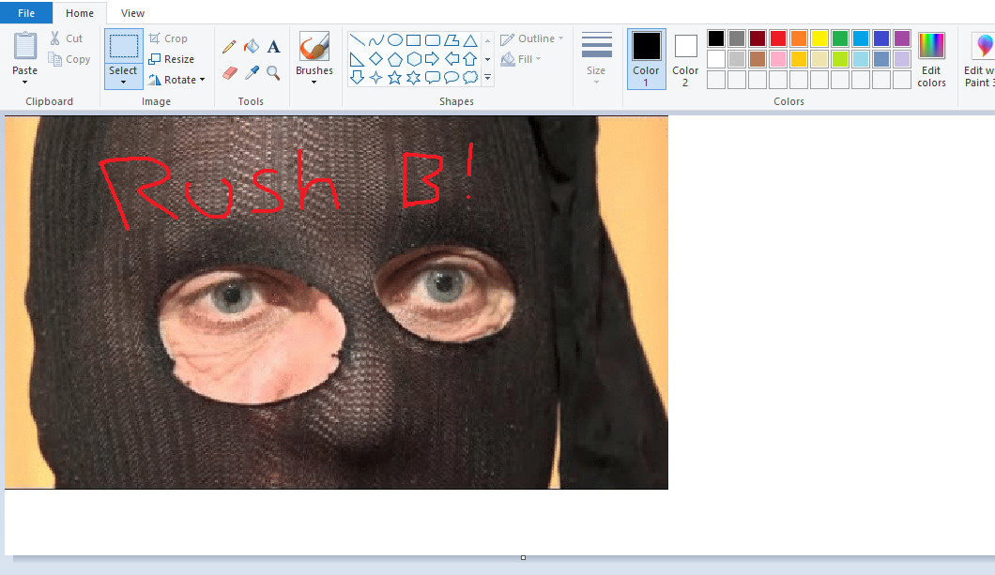Pick the red color swatch
The width and height of the screenshot is (995, 575).
click(778, 38)
